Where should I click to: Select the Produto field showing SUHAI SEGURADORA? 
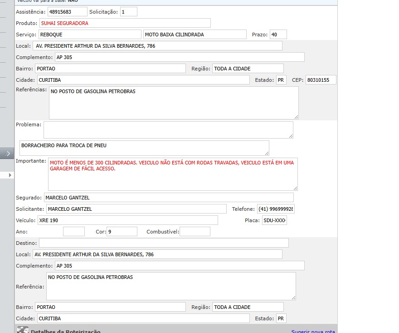(x=125, y=23)
